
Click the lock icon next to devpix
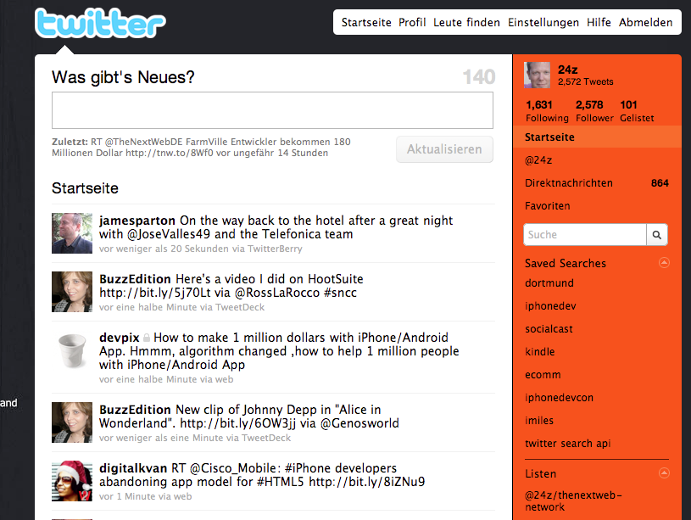tap(147, 338)
